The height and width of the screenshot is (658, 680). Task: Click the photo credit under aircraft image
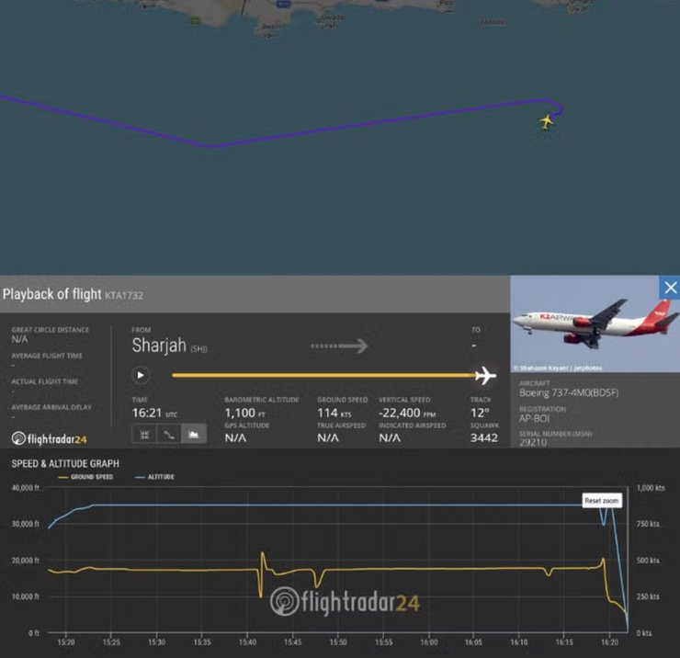click(x=558, y=369)
